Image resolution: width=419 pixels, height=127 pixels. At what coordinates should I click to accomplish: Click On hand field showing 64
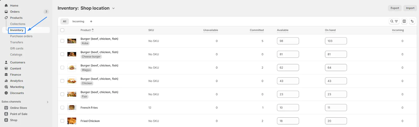pyautogui.click(x=336, y=67)
